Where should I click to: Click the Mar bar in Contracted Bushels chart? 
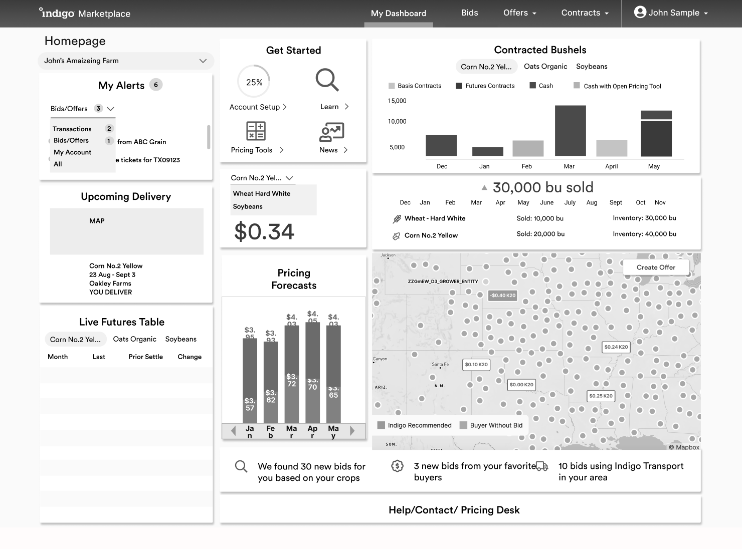(x=571, y=131)
